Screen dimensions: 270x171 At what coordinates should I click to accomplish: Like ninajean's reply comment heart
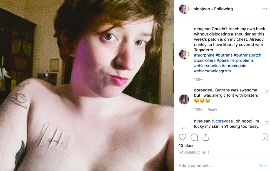click(x=267, y=123)
